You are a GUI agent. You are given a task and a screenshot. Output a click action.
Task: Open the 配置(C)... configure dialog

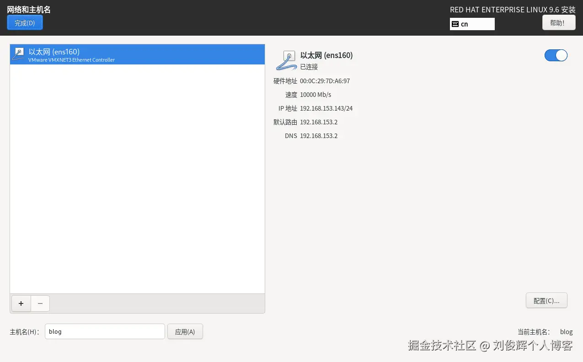coord(546,301)
